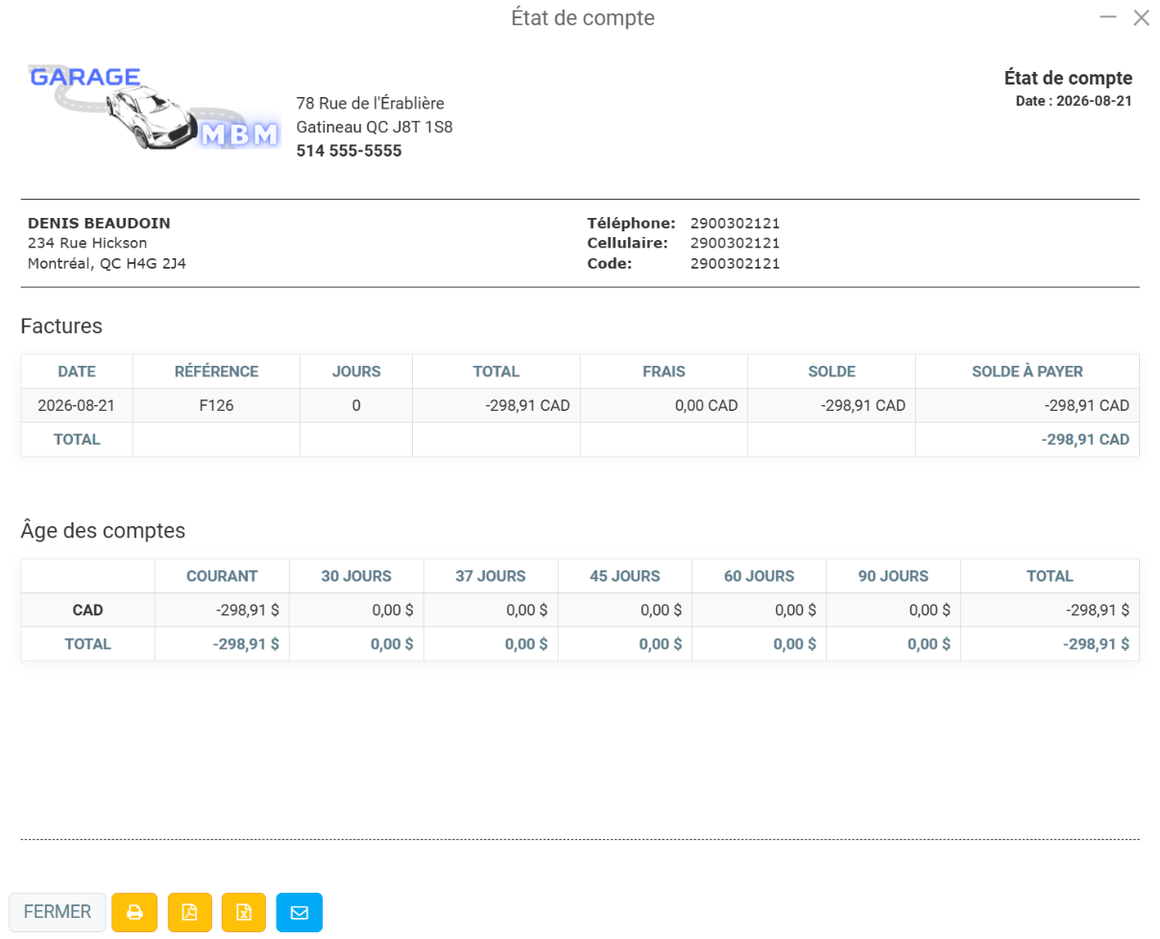Click the garage phone 514 555-5555
Viewport: 1160px width, 939px height.
pyautogui.click(x=349, y=151)
